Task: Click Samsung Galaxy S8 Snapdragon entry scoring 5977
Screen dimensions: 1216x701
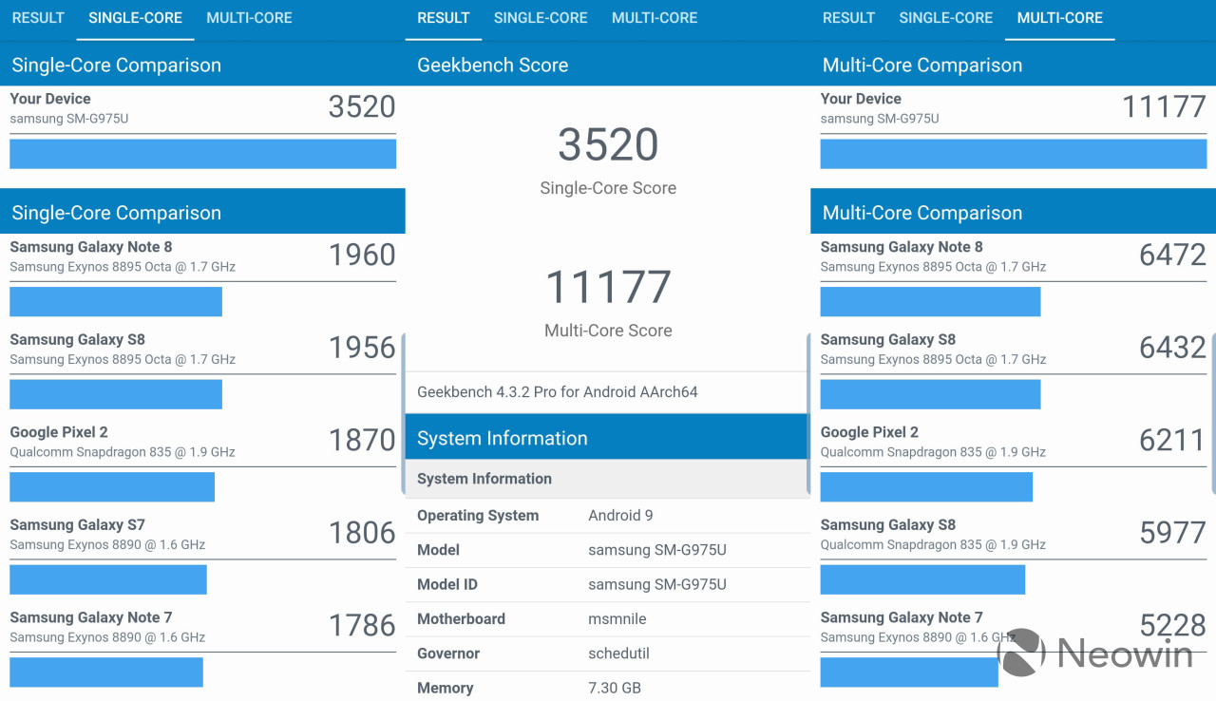Action: [1013, 554]
